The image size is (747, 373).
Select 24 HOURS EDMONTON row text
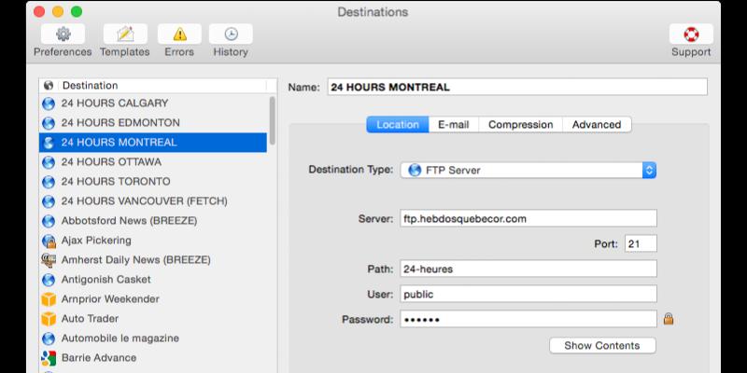[x=120, y=123]
